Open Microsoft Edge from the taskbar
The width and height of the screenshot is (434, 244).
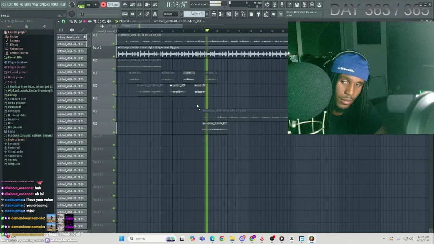point(212,239)
